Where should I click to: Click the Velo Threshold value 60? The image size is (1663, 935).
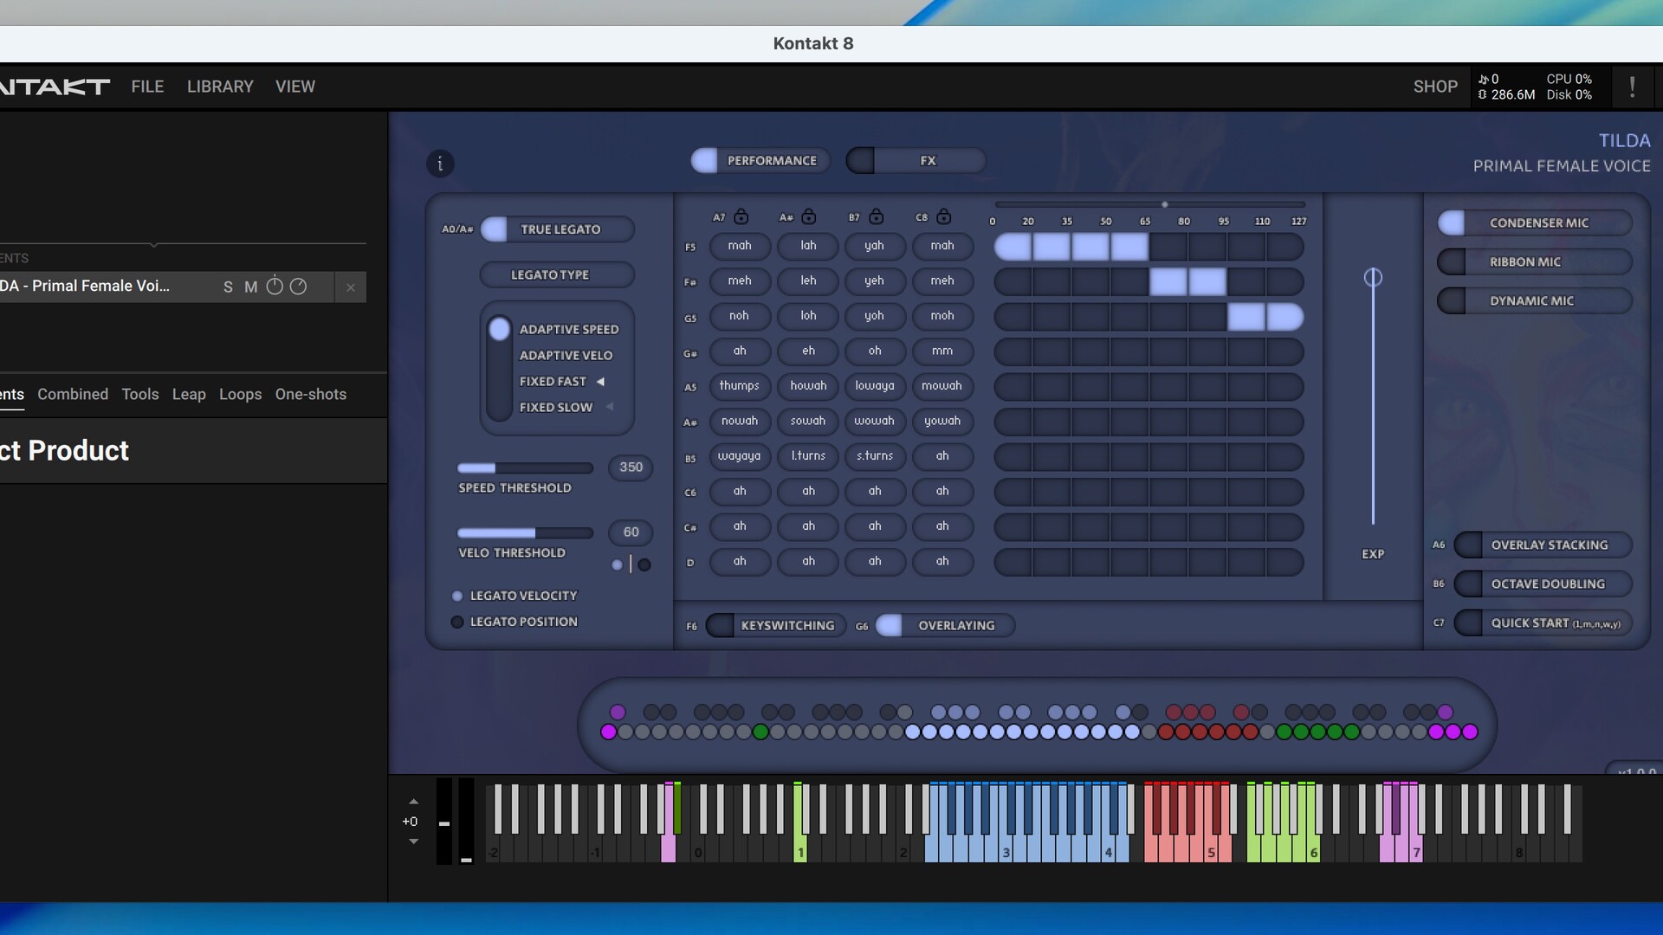coord(631,532)
